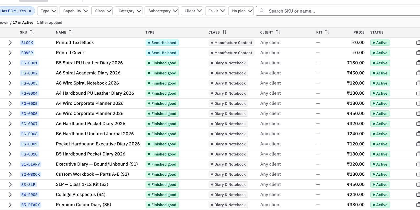This screenshot has height=210, width=420.
Task: Open the BLOCK SKU link
Action: 27,43
